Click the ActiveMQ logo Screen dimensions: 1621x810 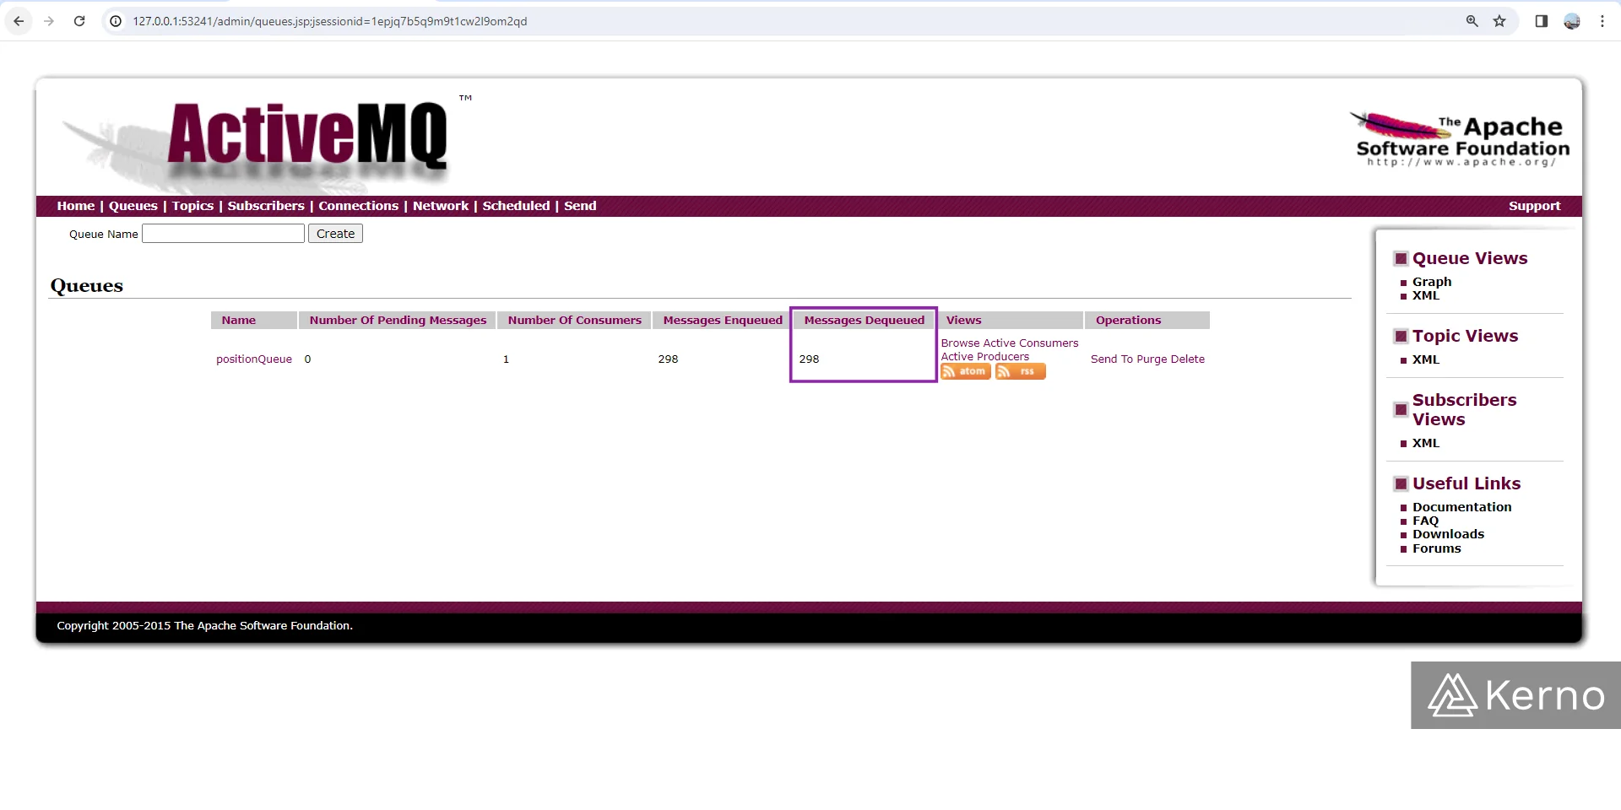(x=308, y=135)
